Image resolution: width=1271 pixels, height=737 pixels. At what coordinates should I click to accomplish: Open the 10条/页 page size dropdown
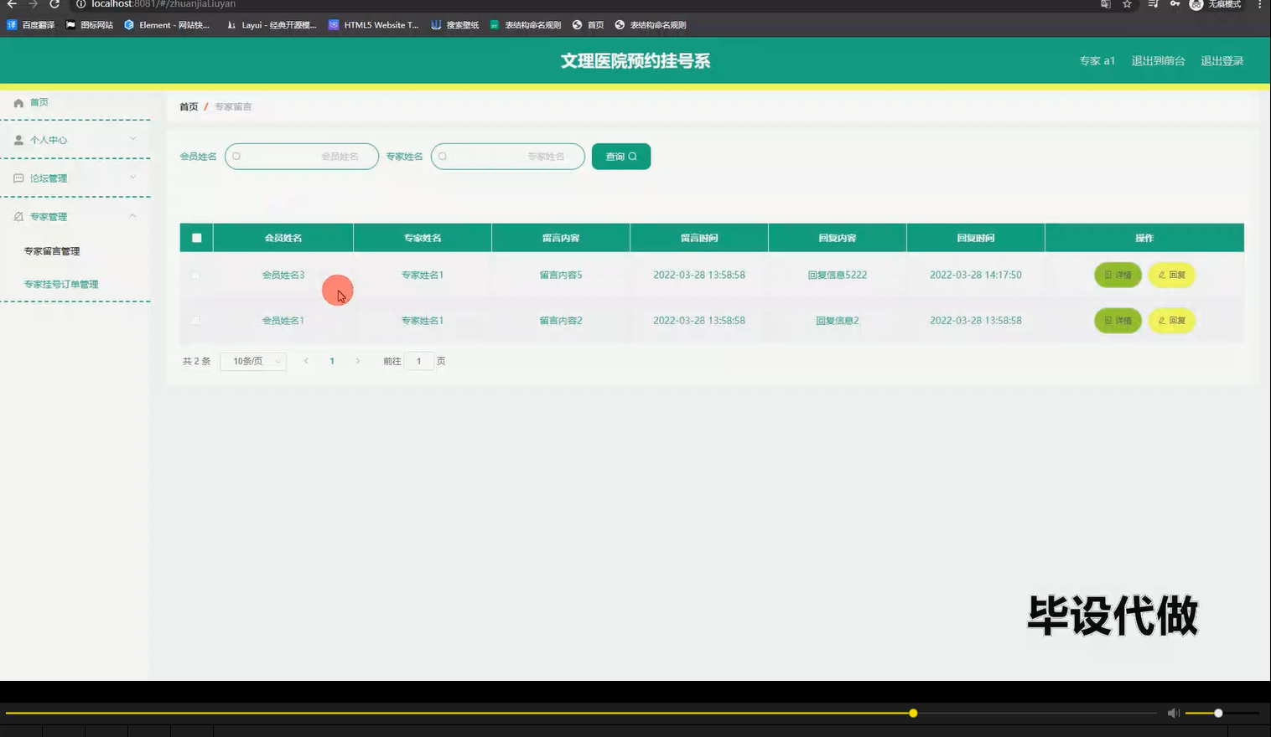tap(254, 361)
